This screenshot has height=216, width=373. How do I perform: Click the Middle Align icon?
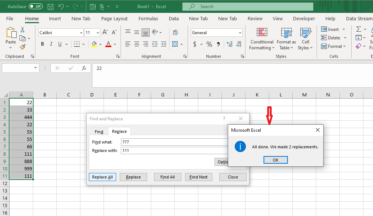coord(136,32)
